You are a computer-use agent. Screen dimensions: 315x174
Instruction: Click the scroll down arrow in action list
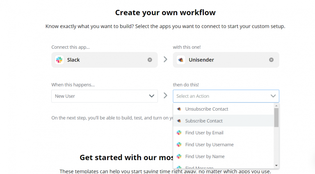click(276, 165)
